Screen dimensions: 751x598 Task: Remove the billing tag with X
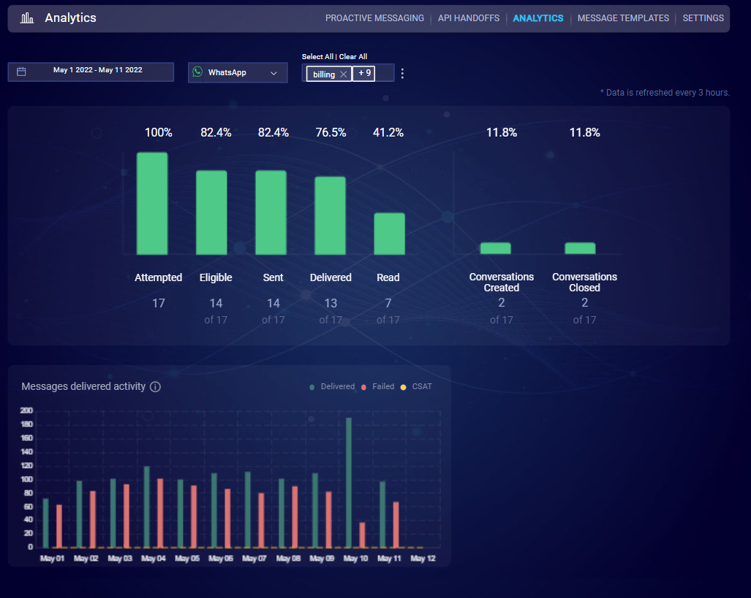[x=344, y=74]
